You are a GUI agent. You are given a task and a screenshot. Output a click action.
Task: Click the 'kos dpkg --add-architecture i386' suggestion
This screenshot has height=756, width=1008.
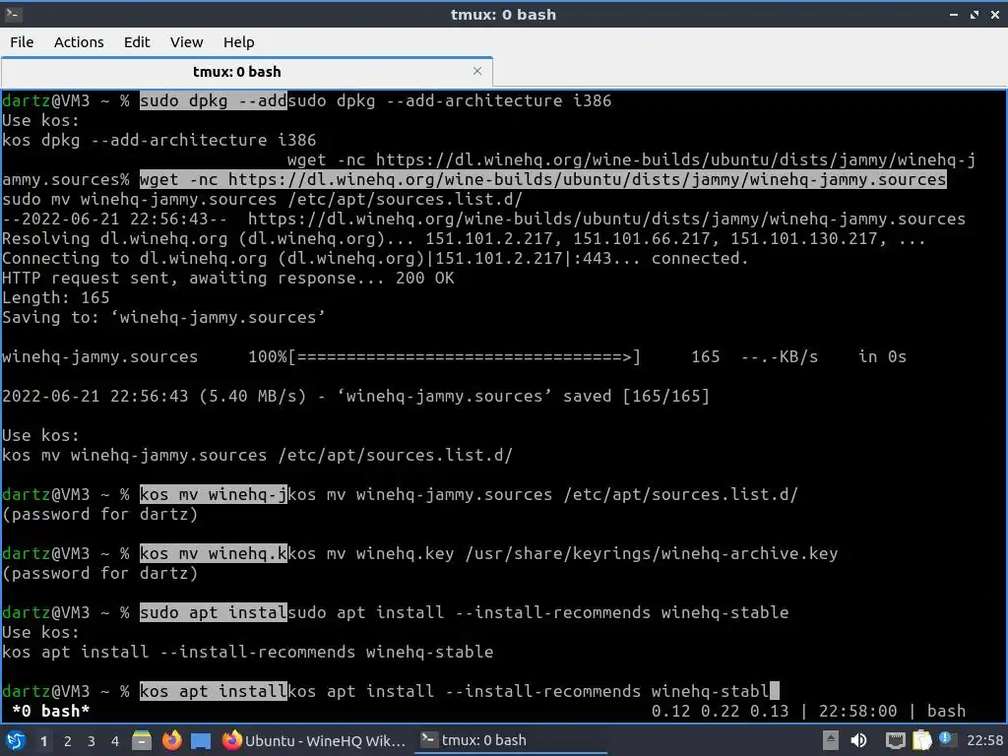tap(158, 140)
